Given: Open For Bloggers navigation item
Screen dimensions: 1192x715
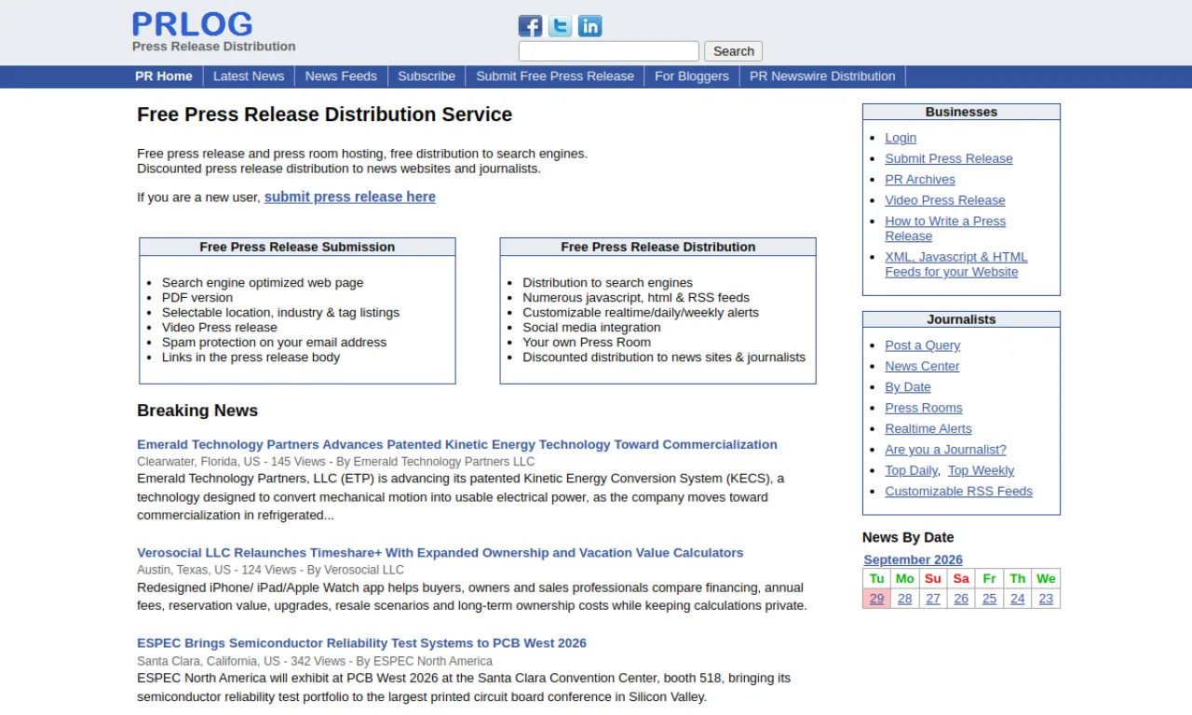Looking at the screenshot, I should [692, 76].
